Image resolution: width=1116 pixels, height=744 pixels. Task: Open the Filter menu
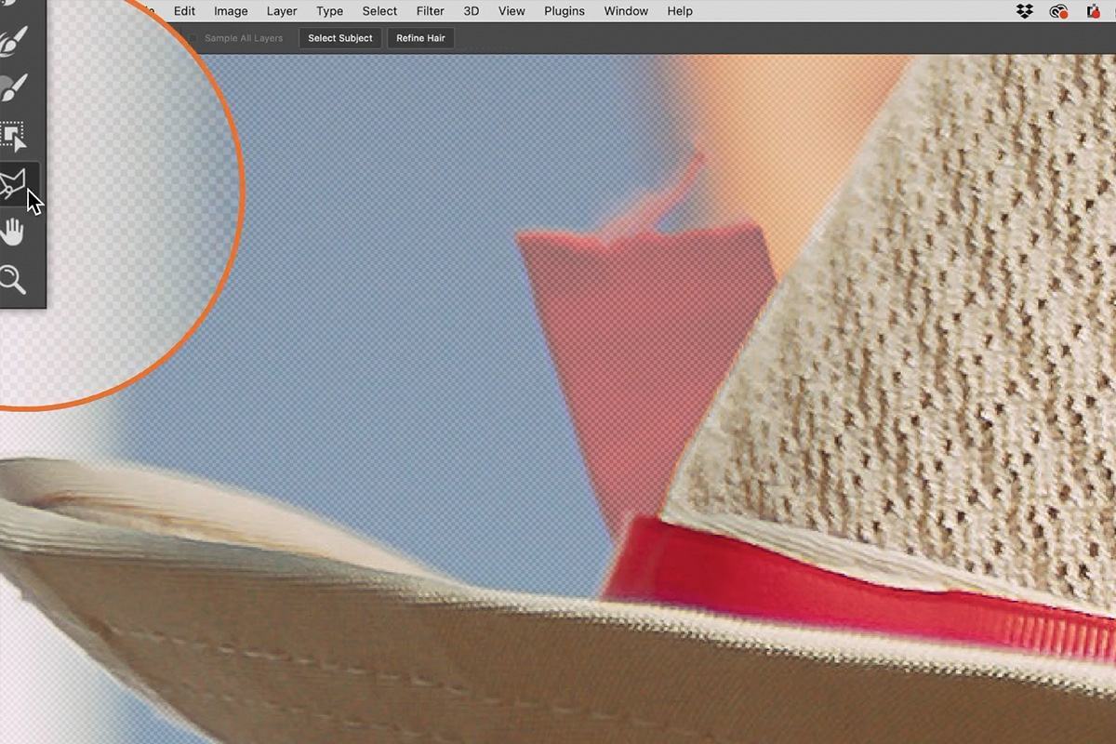(x=430, y=11)
